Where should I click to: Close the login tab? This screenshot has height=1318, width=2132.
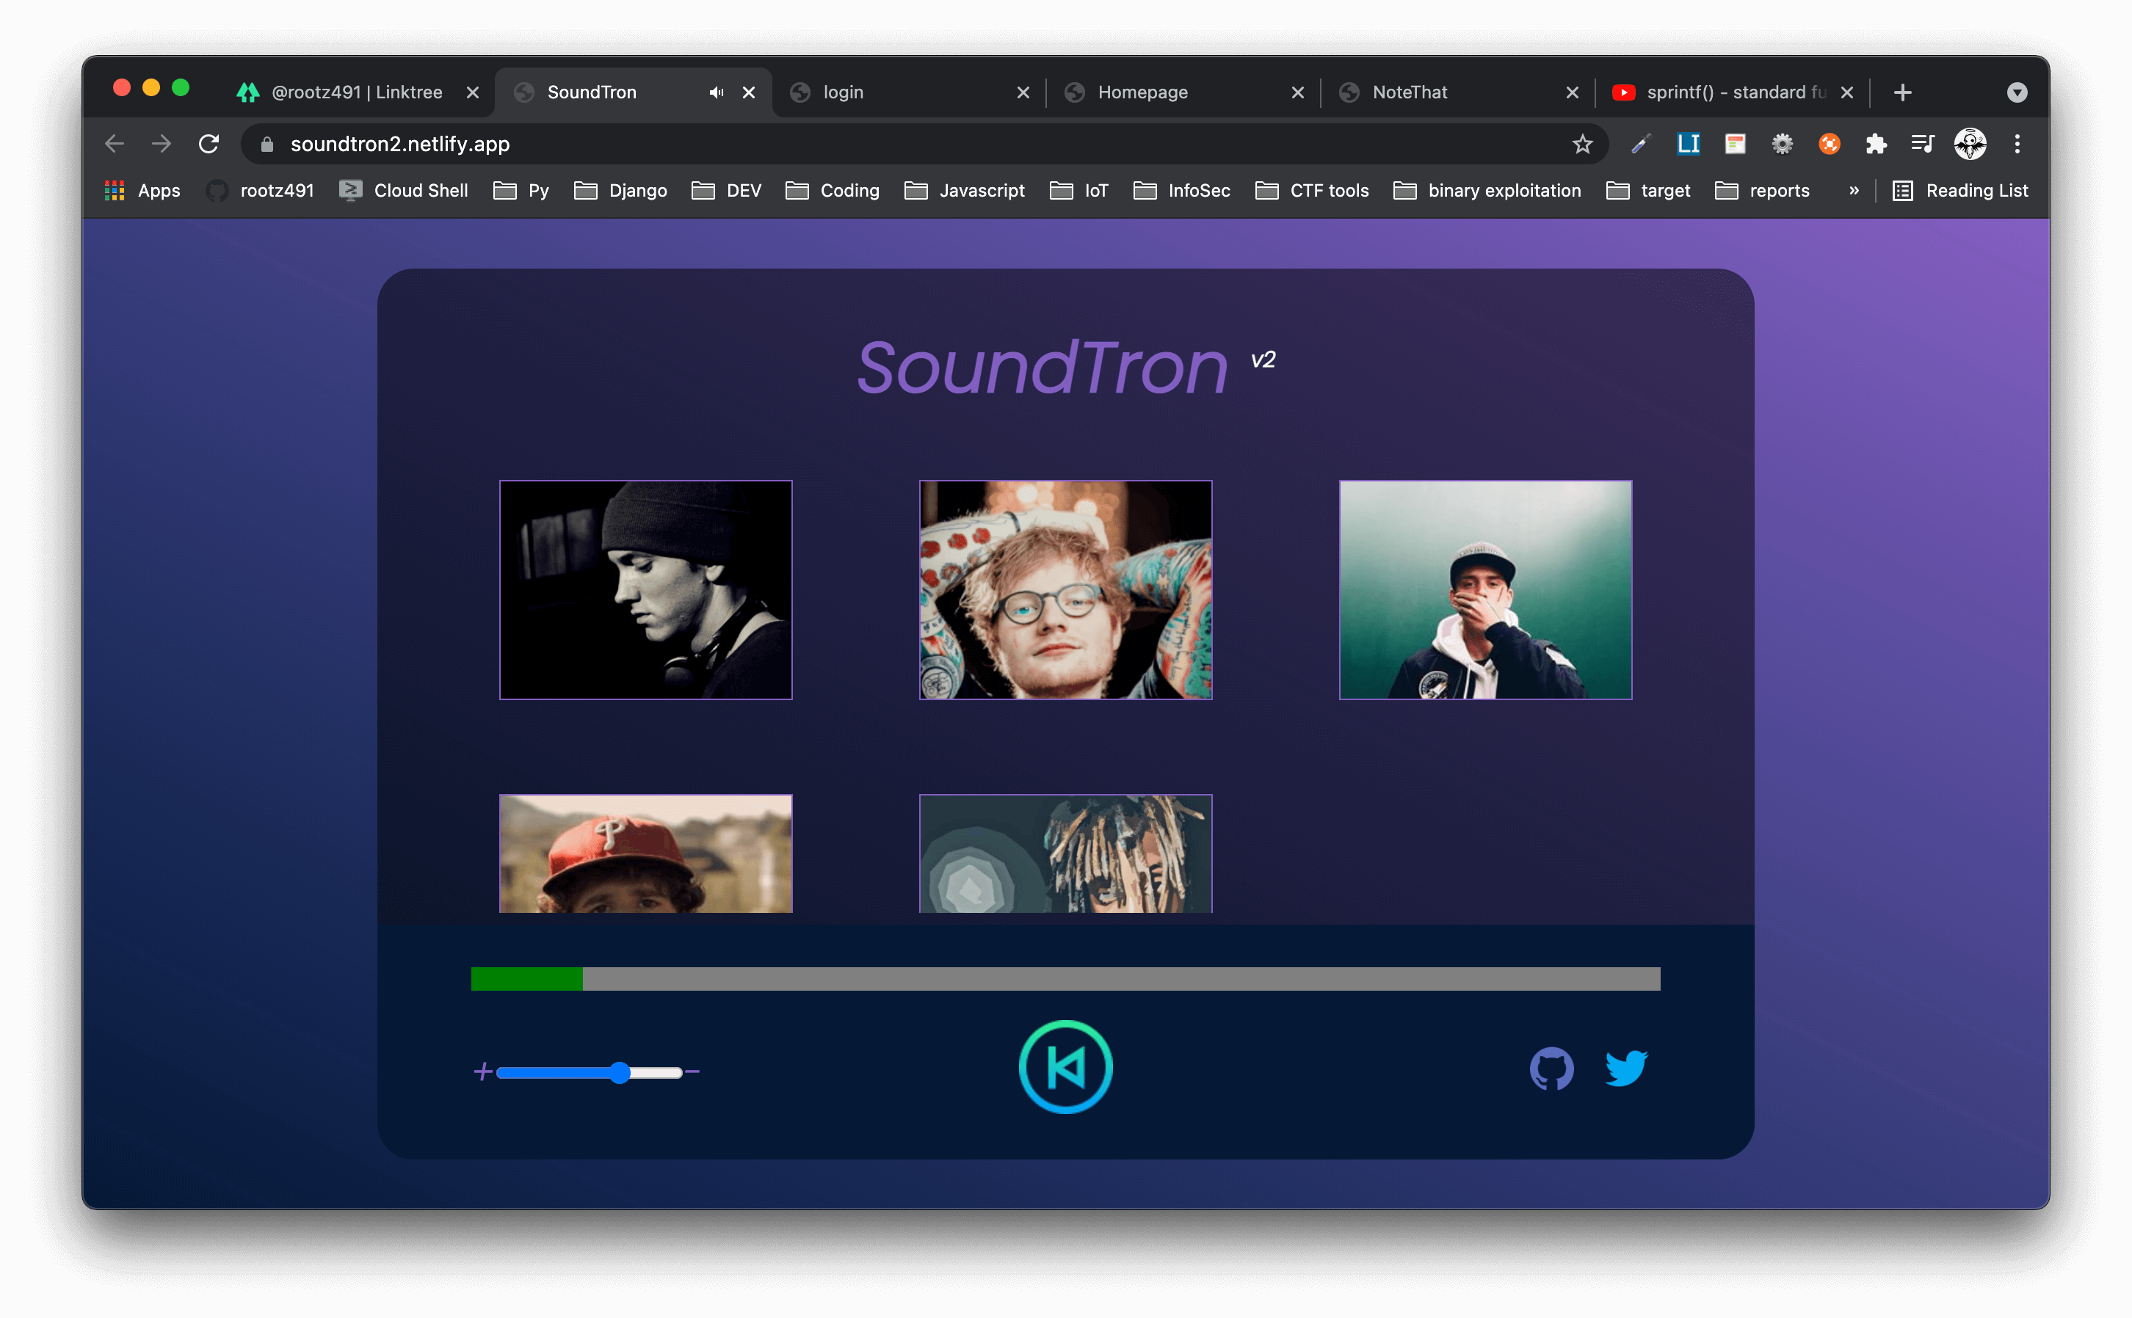[1023, 92]
